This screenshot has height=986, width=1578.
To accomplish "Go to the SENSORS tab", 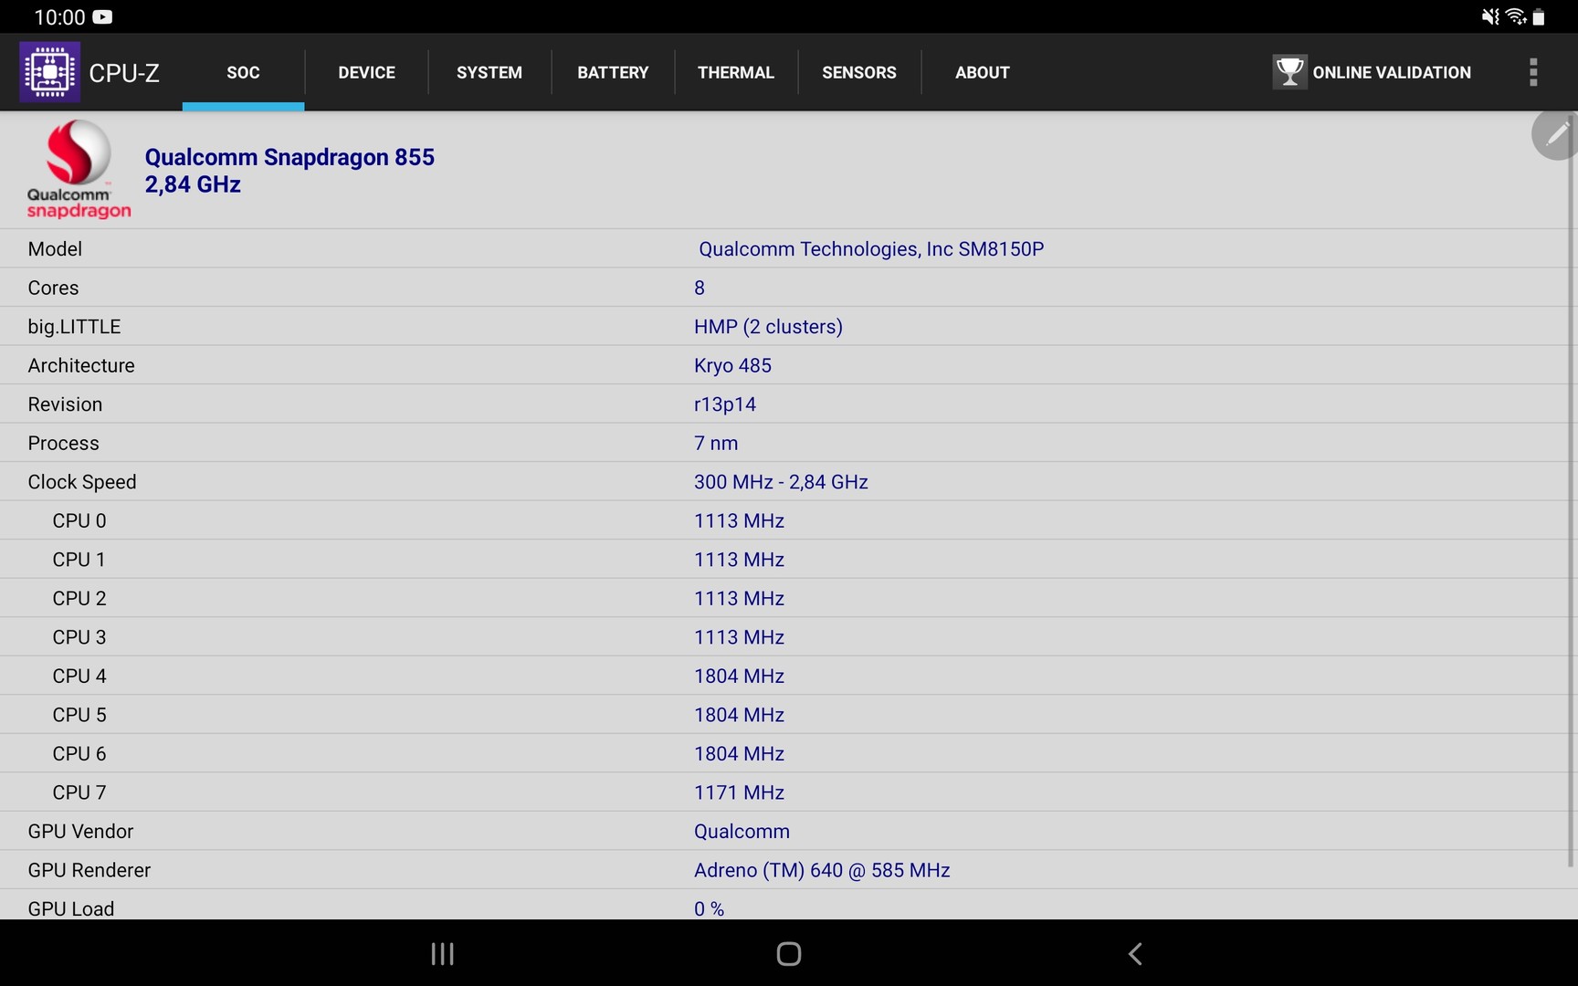I will tap(859, 72).
